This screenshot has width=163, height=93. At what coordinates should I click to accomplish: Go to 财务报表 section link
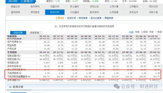[x=83, y=18]
